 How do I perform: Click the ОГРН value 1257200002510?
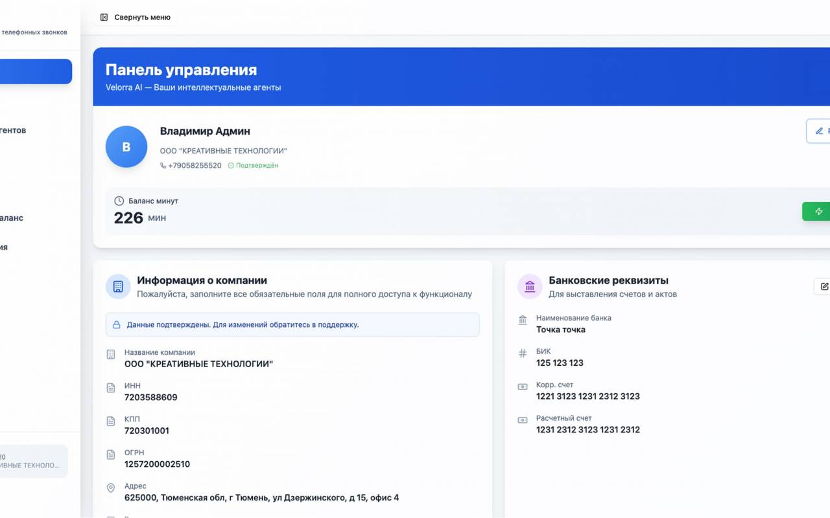point(157,464)
